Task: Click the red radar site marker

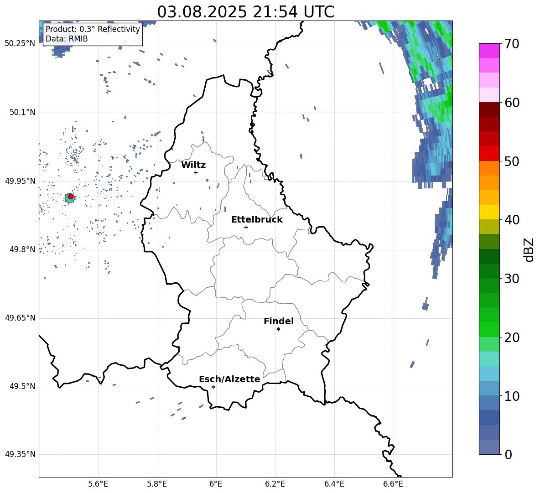Action: point(71,197)
